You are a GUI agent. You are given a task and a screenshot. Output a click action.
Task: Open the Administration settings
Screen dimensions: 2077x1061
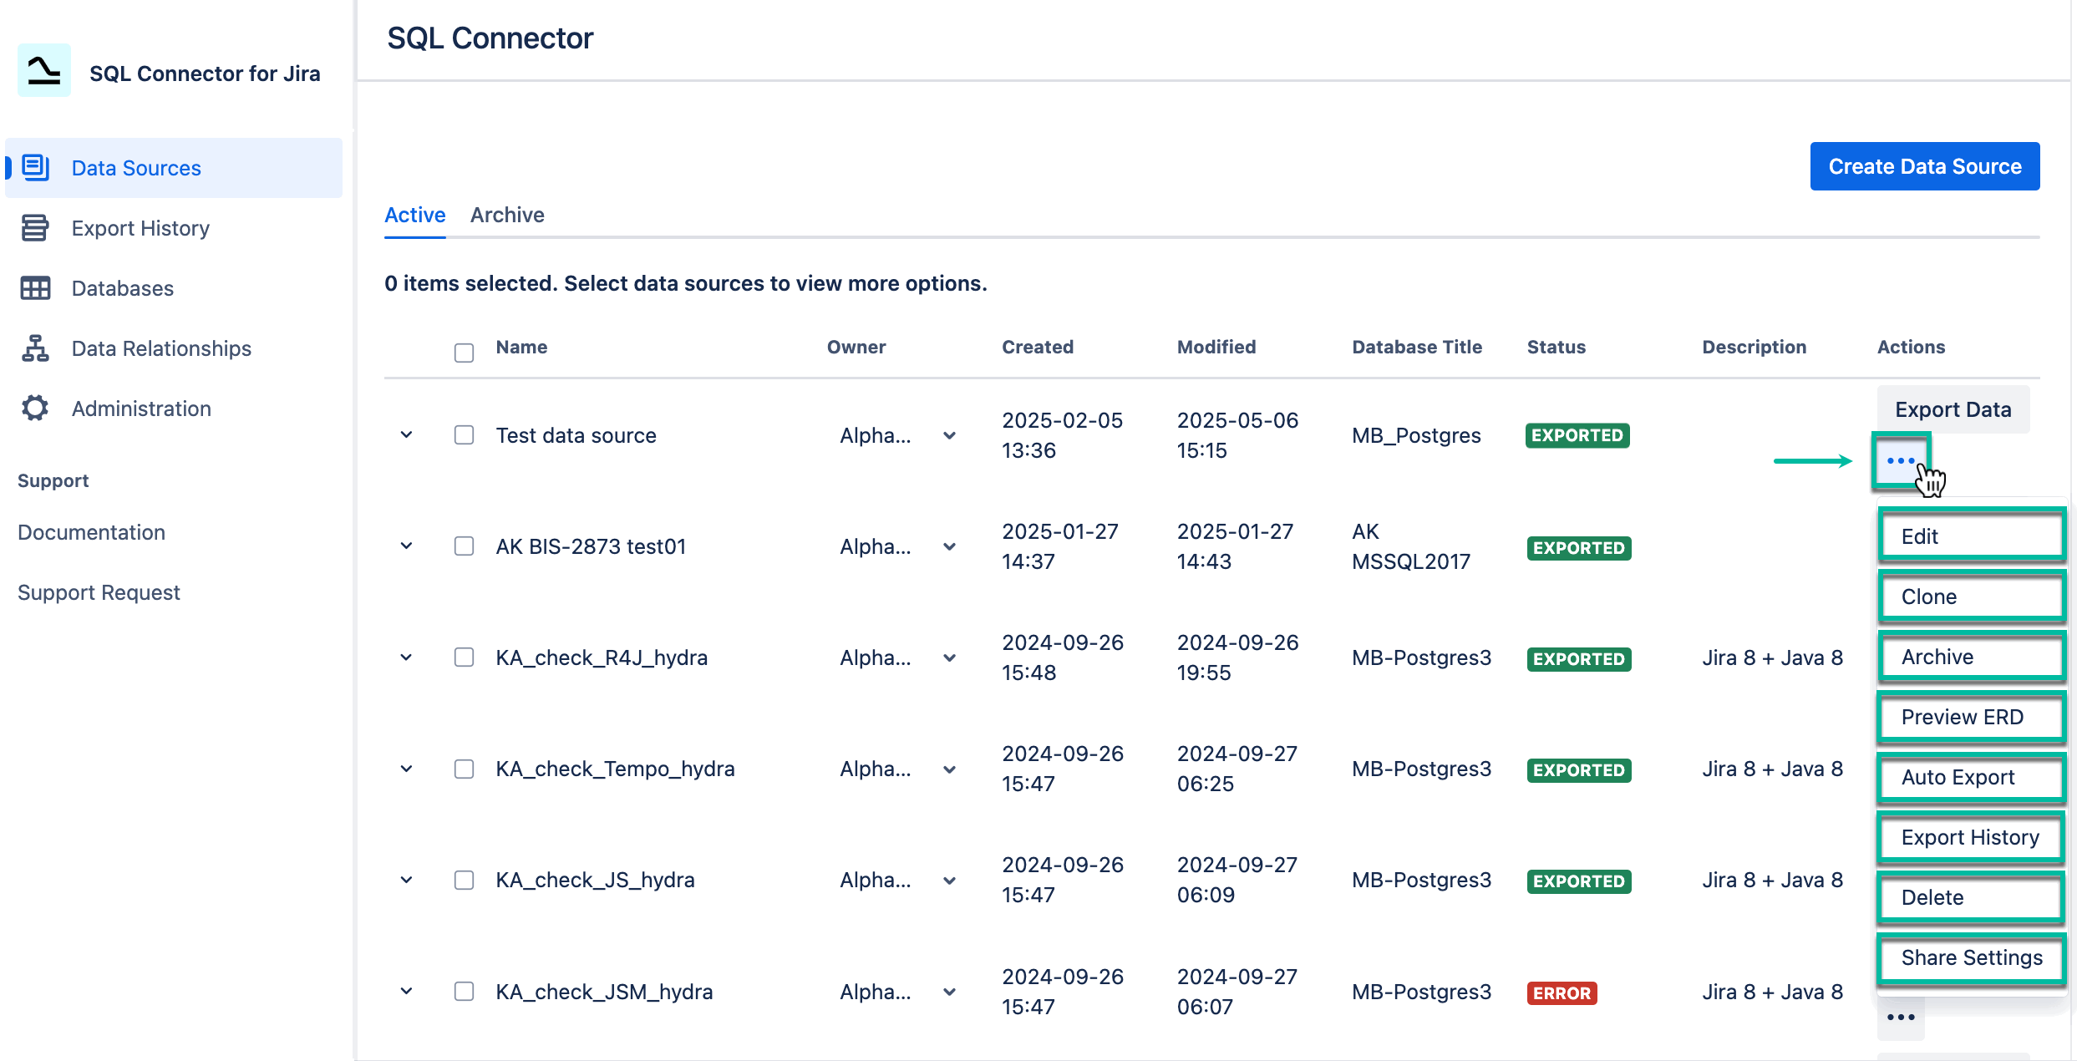pyautogui.click(x=140, y=408)
